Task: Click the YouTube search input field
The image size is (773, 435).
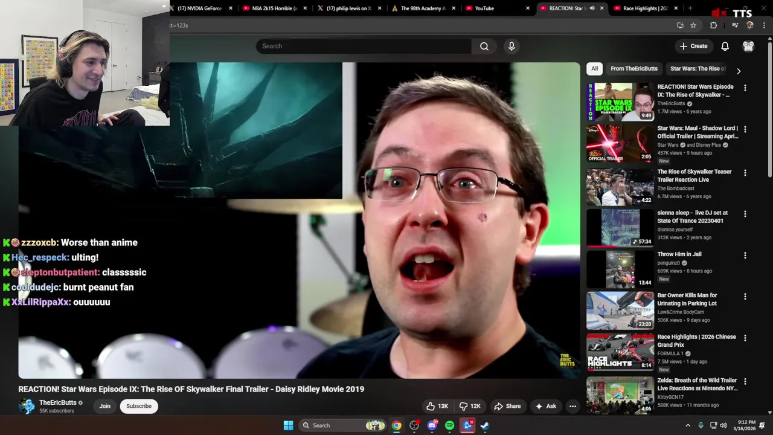Action: pyautogui.click(x=364, y=46)
